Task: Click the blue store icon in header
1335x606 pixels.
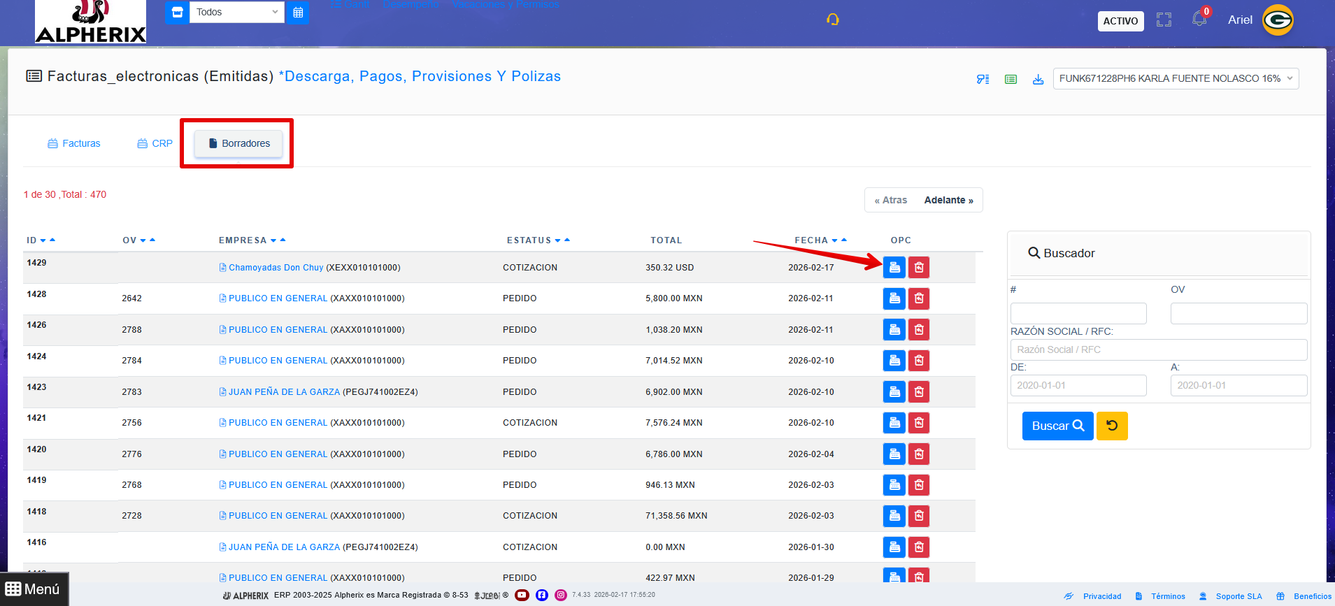Action: (x=177, y=12)
